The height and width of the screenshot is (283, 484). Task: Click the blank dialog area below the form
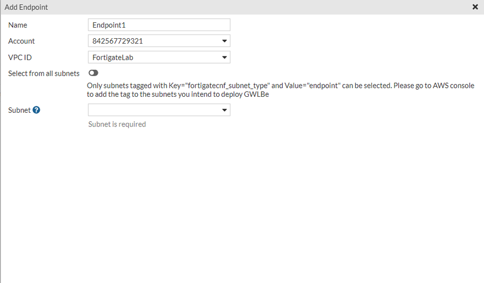click(x=240, y=213)
